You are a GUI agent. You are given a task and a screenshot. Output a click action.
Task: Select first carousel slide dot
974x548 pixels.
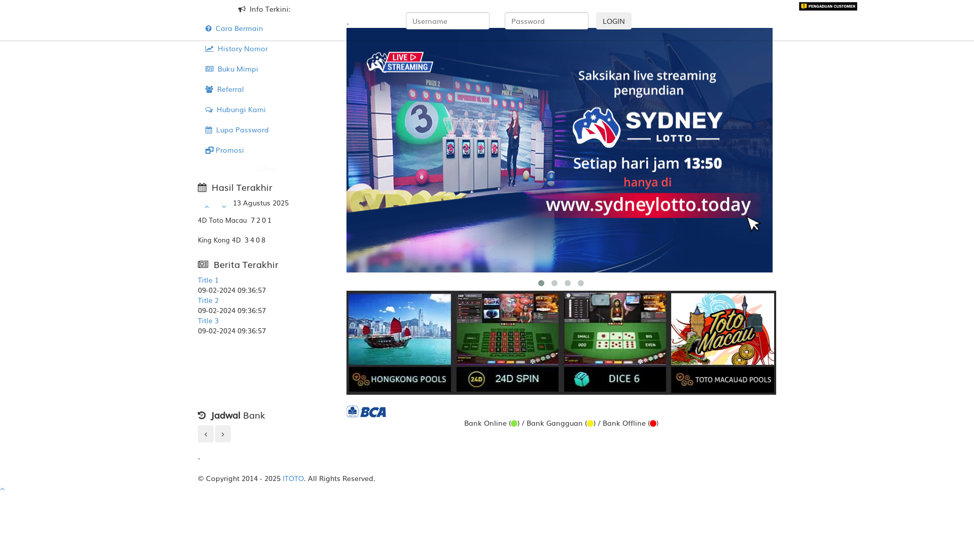pyautogui.click(x=541, y=283)
